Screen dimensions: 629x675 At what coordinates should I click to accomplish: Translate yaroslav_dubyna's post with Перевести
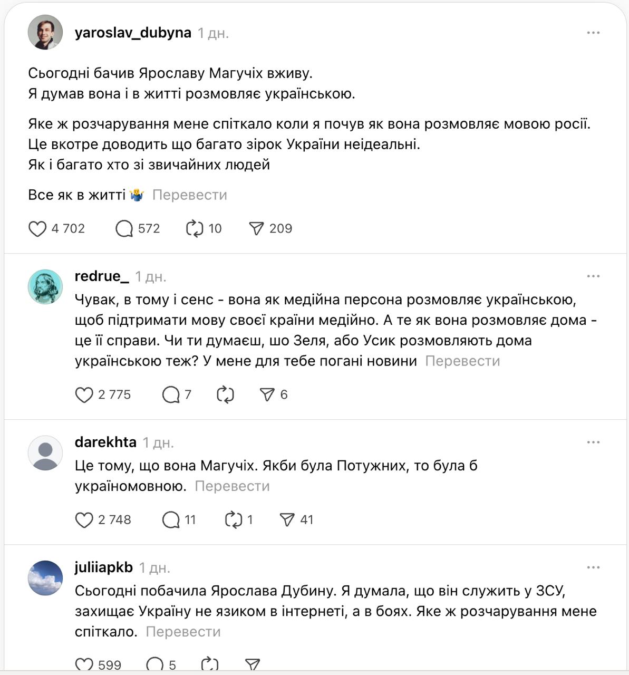[x=190, y=195]
